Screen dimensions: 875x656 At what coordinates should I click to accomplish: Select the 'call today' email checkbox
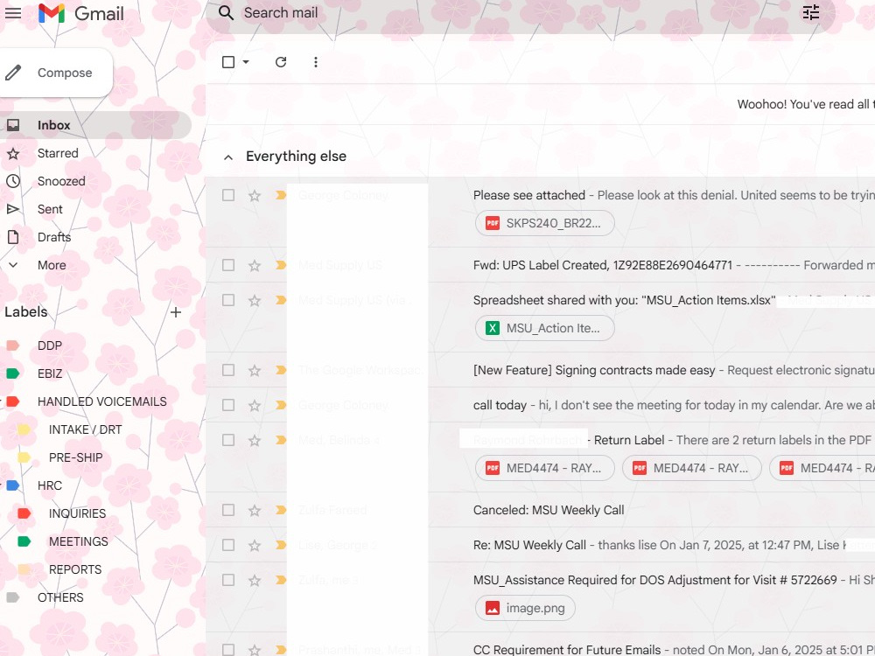point(228,405)
